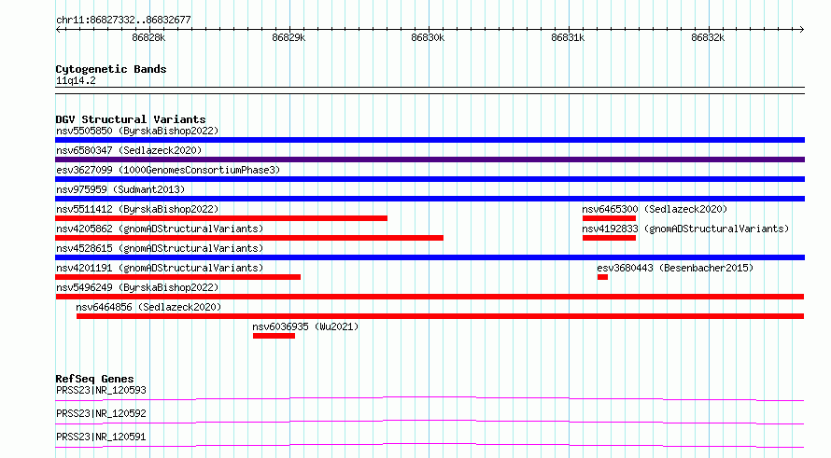Select the blue bar under nsv4528615
This screenshot has width=831, height=458.
tap(430, 257)
